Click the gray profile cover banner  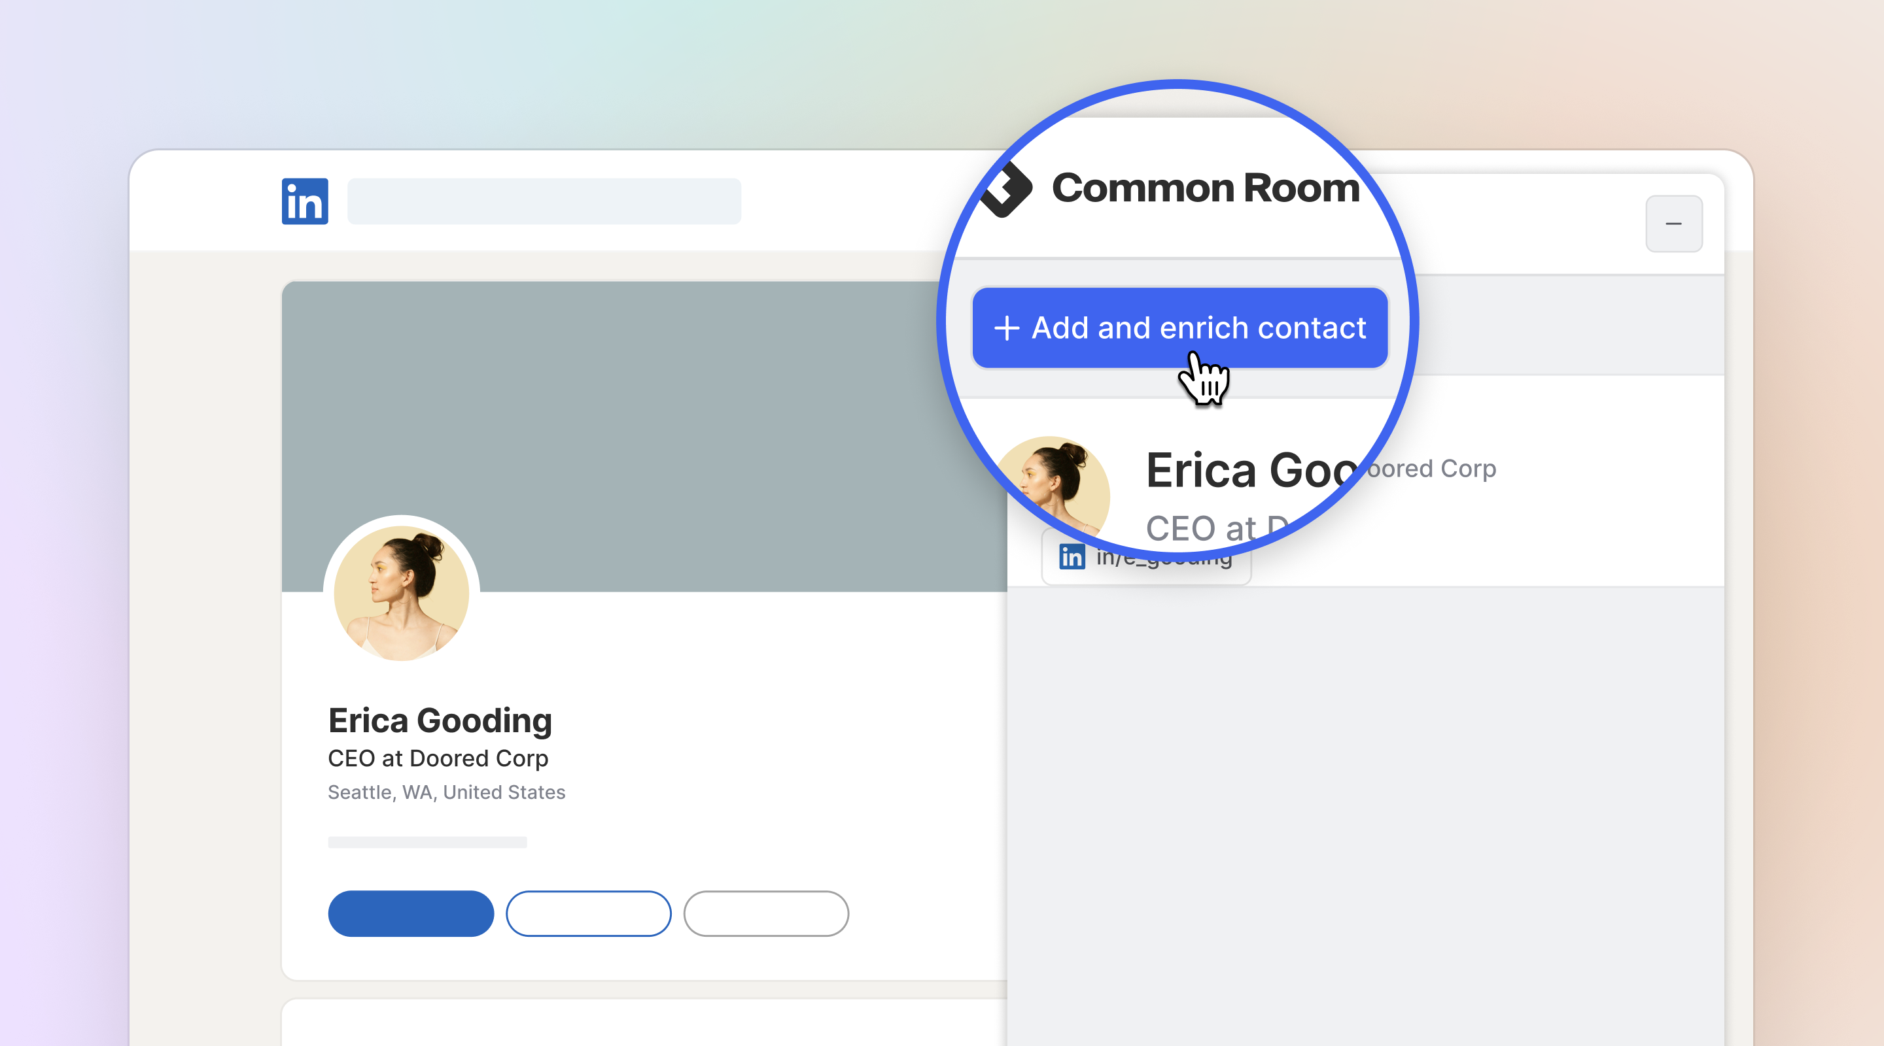click(644, 437)
